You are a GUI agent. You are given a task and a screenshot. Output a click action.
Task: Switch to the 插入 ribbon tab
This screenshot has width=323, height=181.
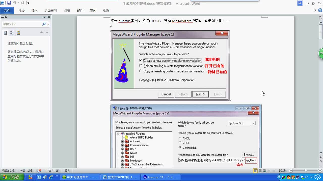click(35, 10)
